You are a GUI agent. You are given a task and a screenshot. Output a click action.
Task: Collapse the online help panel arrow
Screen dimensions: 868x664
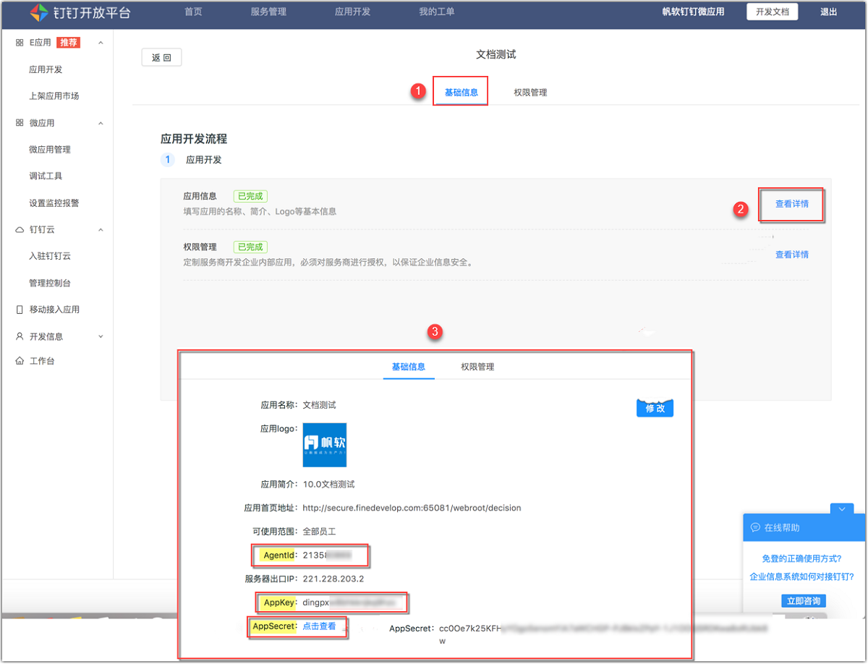pyautogui.click(x=842, y=509)
